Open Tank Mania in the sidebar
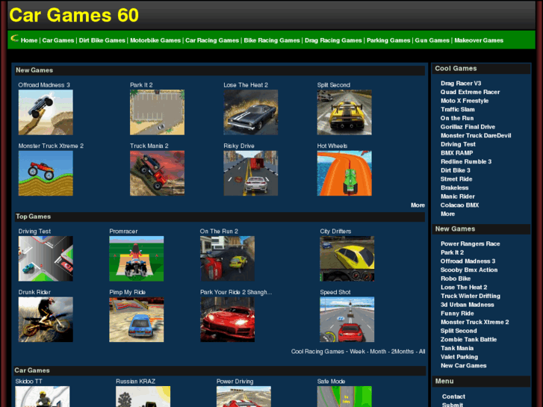 tap(457, 348)
